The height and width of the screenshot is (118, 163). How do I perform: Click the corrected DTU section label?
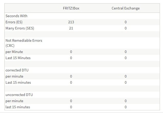coord(17,70)
